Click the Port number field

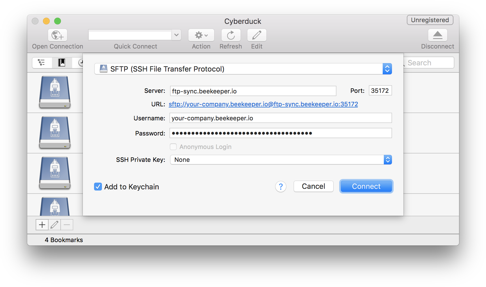380,91
